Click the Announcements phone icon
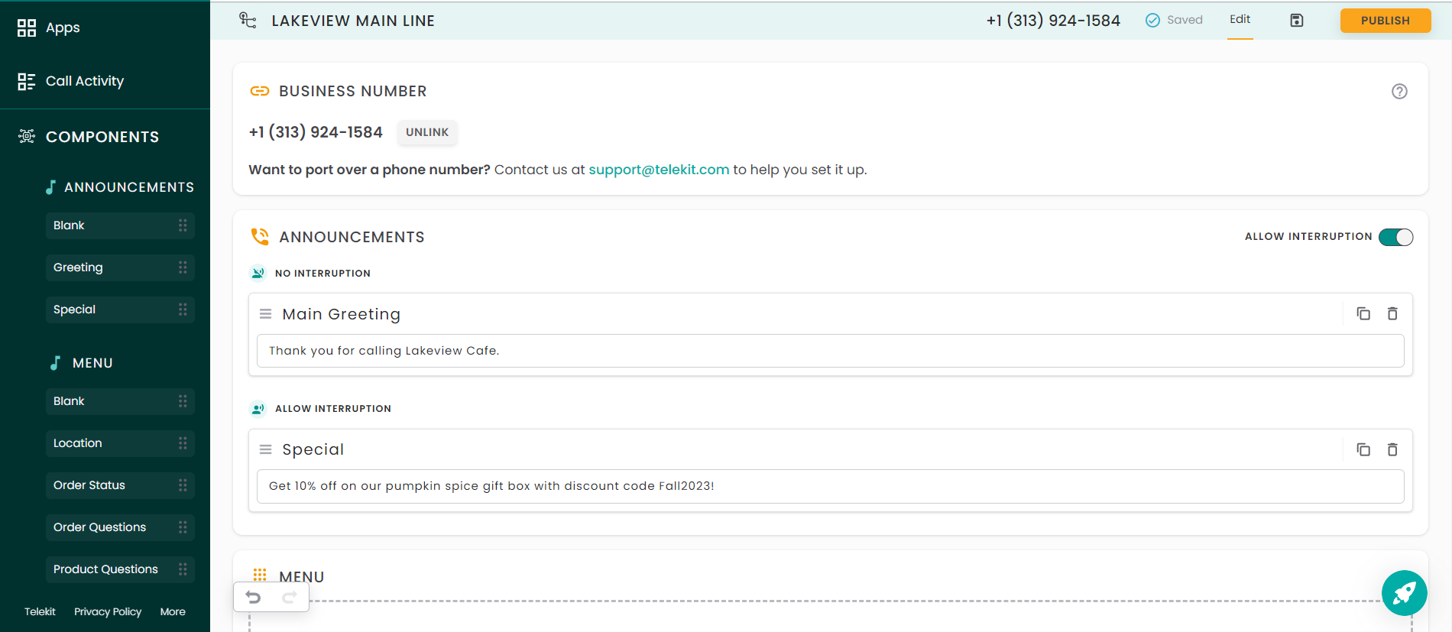This screenshot has height=632, width=1452. pos(260,237)
